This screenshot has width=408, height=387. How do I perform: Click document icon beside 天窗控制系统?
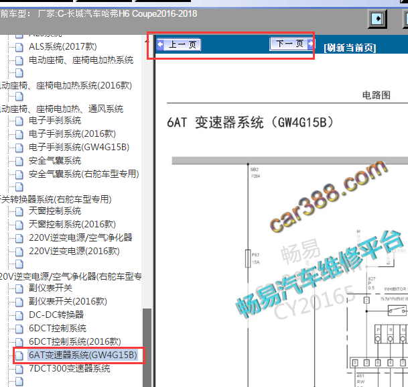(x=19, y=211)
